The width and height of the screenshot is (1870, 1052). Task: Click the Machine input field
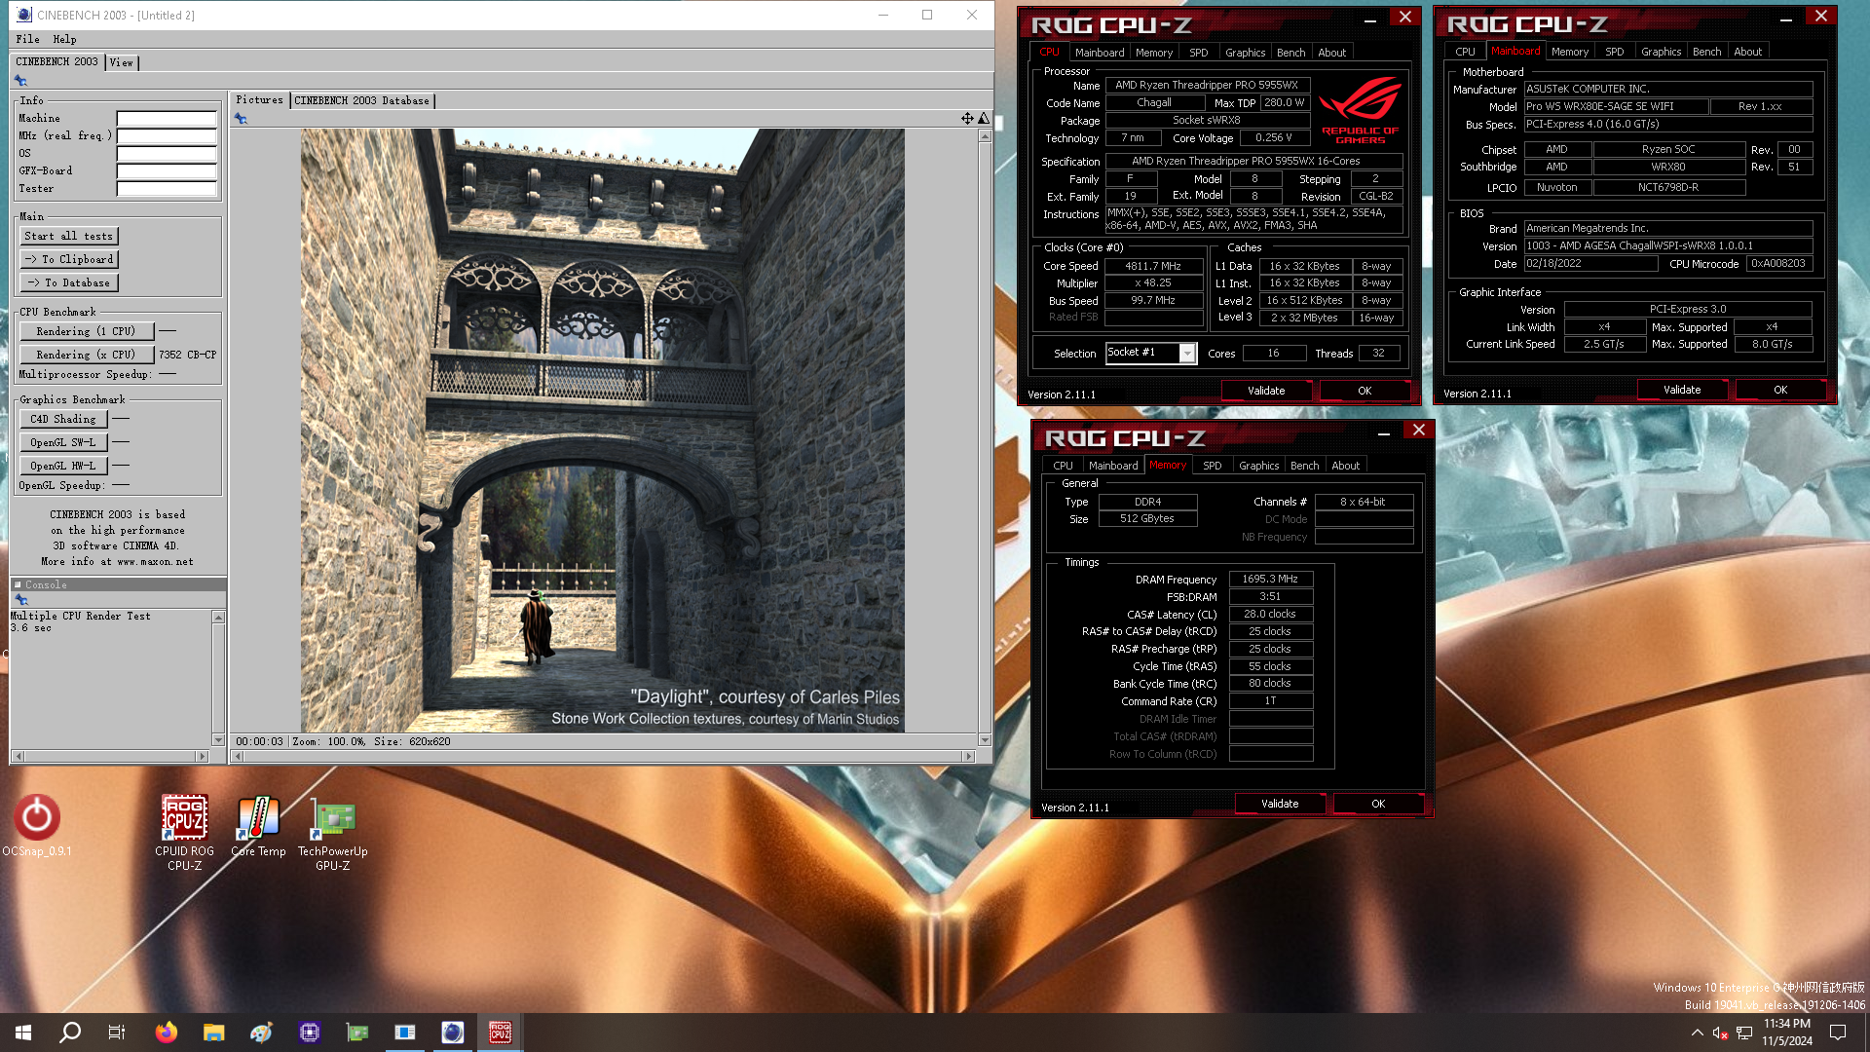coord(167,119)
